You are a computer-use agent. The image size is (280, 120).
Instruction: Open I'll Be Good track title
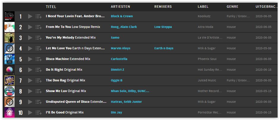[x=65, y=113]
